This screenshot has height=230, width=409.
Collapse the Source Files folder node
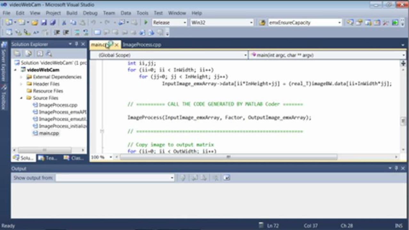pos(21,98)
